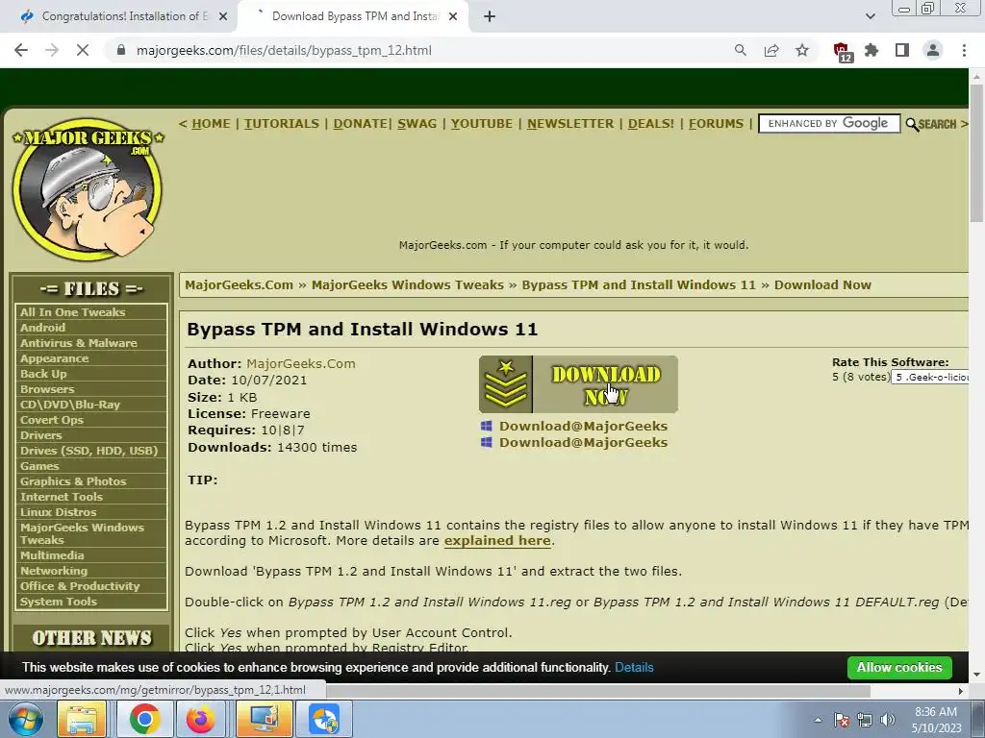
Task: Open Android files category
Action: click(42, 328)
